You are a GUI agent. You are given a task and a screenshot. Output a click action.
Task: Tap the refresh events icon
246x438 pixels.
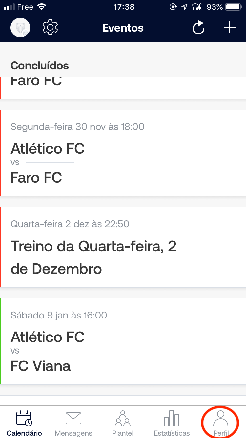tap(198, 28)
